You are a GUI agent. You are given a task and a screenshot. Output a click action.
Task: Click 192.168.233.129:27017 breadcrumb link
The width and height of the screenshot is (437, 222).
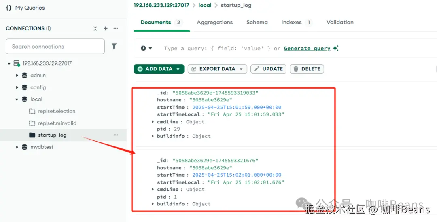pos(161,5)
